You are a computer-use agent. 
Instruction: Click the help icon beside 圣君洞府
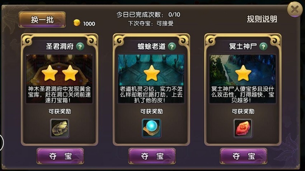coord(80,47)
